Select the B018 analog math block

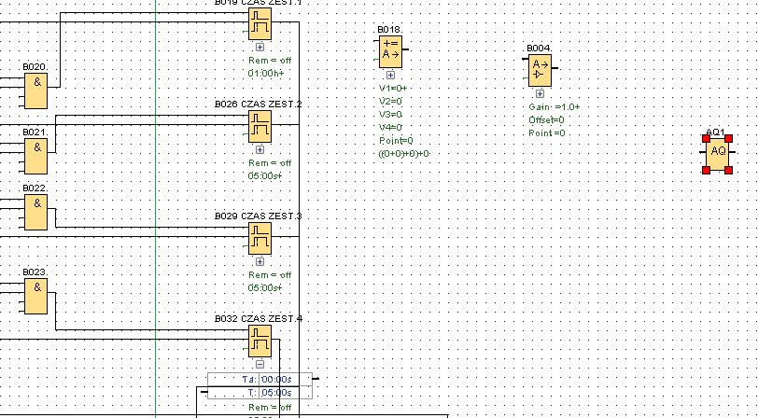390,52
